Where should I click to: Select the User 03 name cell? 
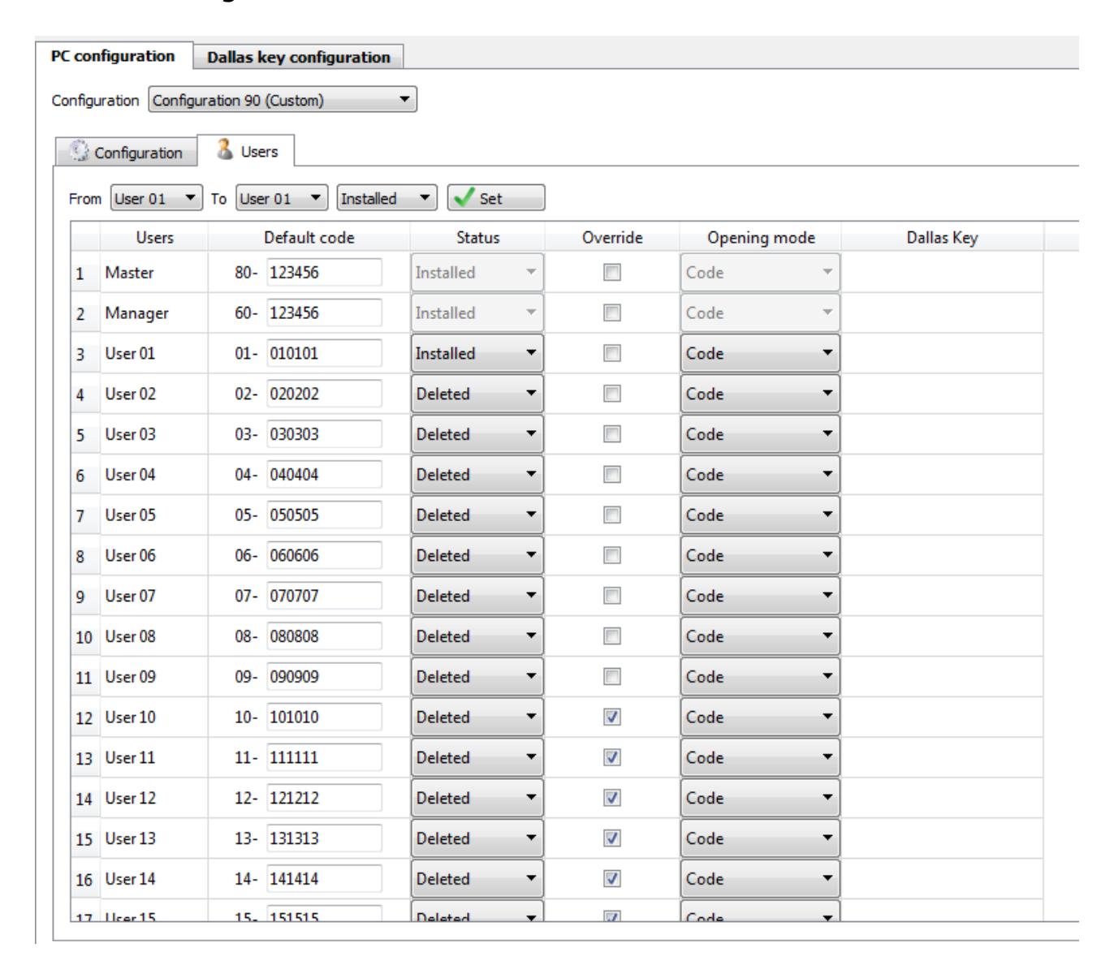click(154, 435)
